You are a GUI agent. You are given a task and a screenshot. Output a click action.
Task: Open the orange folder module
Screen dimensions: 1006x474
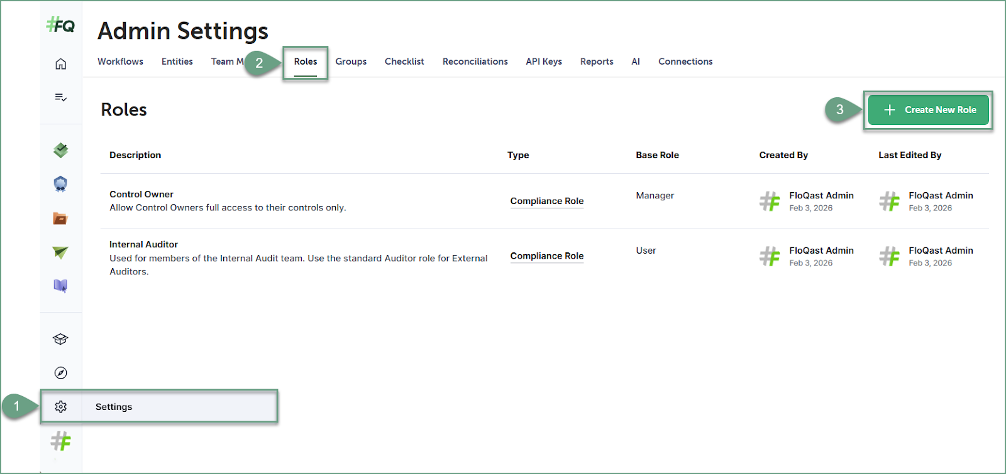60,218
